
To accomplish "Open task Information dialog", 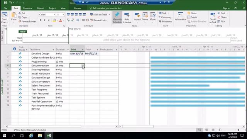I will point(181,16).
